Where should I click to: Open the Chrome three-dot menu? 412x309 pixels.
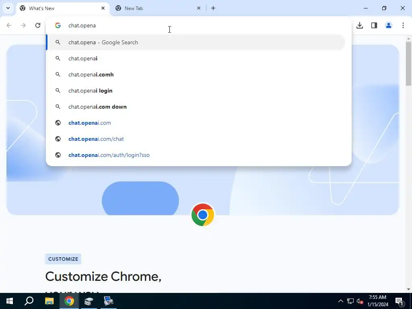coord(403,25)
